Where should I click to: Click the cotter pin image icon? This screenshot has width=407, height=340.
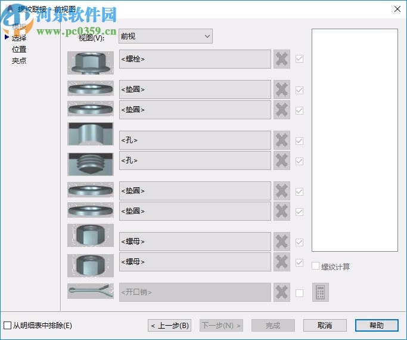(91, 291)
